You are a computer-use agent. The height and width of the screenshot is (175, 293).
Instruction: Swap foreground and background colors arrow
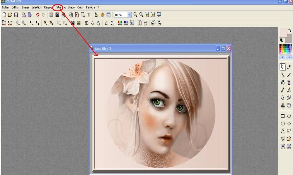pos(290,30)
